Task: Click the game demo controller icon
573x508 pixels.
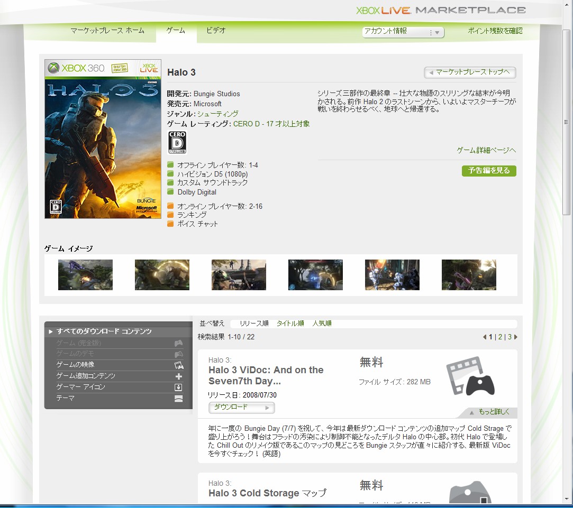Action: click(x=179, y=354)
